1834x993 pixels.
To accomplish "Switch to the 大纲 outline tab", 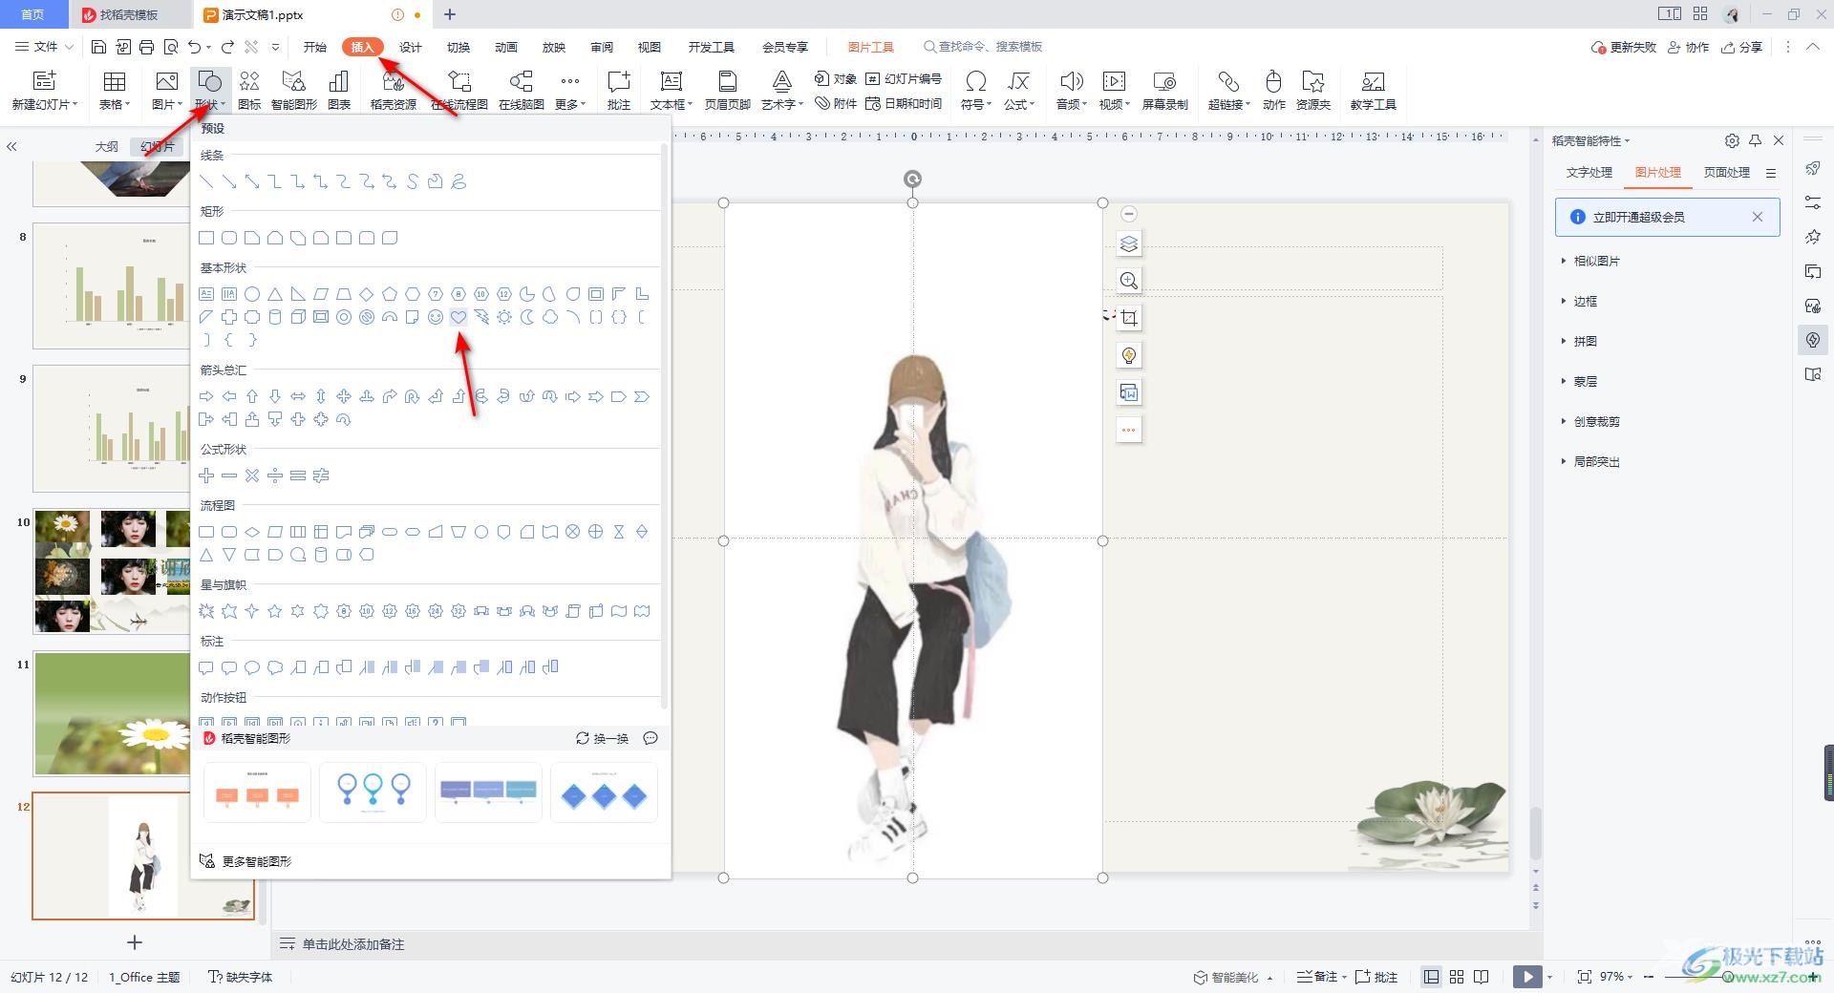I will click(107, 147).
